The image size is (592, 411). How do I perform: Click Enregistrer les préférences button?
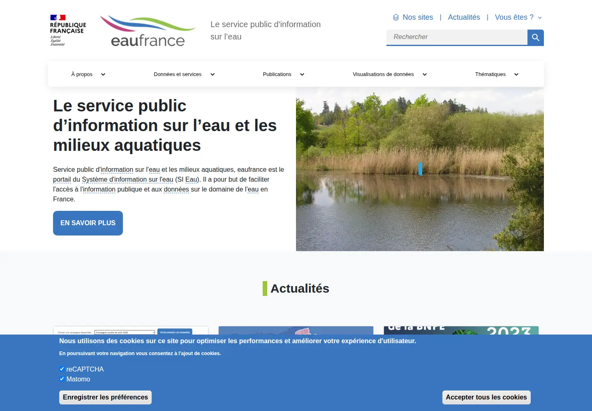(105, 397)
